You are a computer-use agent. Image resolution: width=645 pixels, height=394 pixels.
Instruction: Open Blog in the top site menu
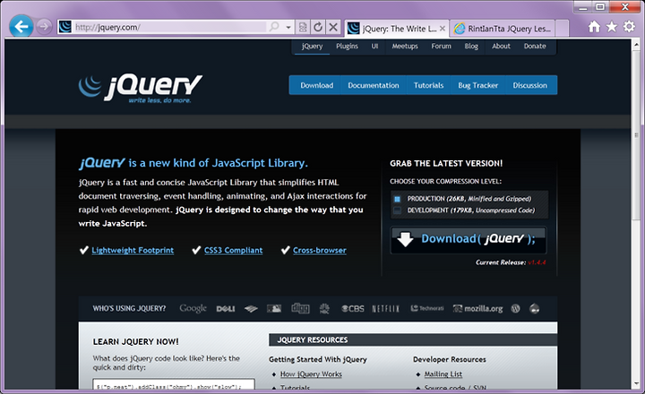471,46
